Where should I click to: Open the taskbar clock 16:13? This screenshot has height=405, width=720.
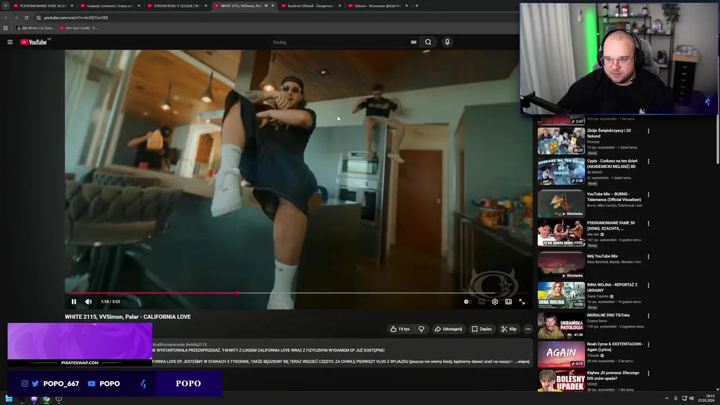pyautogui.click(x=706, y=399)
